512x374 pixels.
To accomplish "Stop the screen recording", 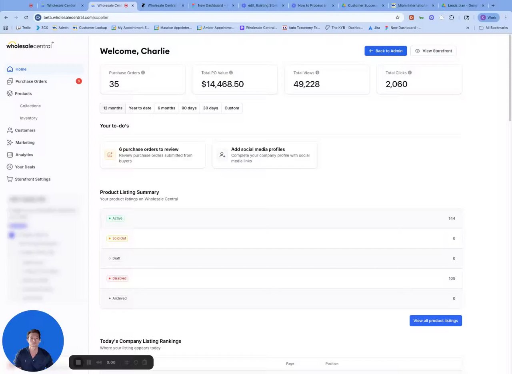I will (78, 362).
